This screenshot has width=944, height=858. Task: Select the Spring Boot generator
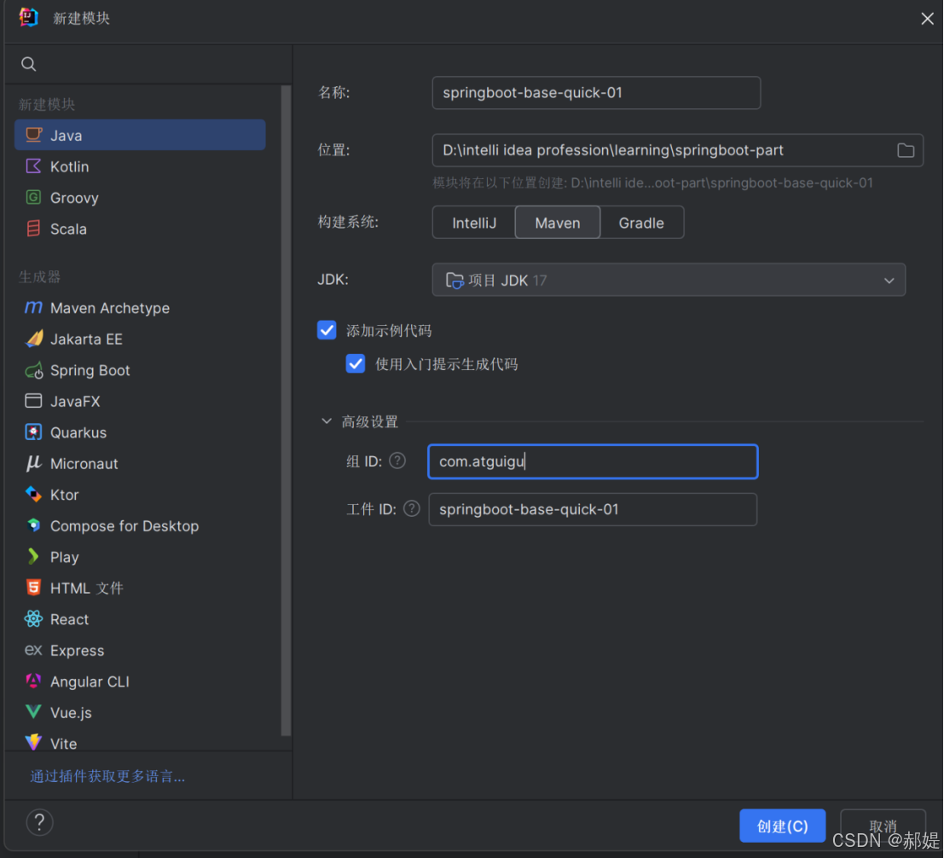[89, 370]
